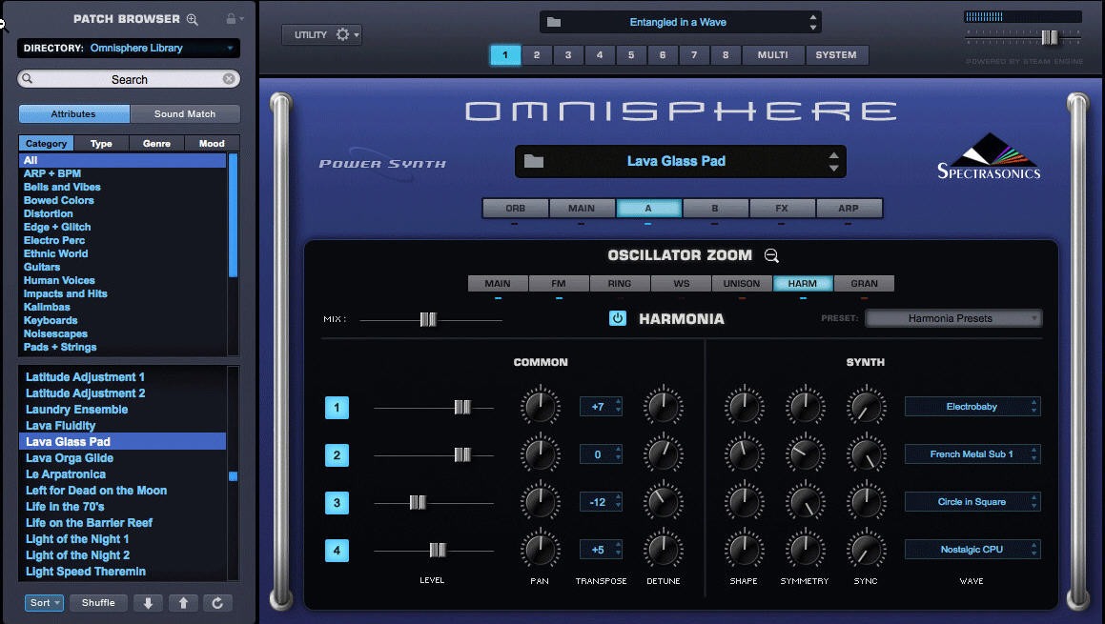Select the Human Voices category
This screenshot has width=1105, height=624.
(x=123, y=280)
